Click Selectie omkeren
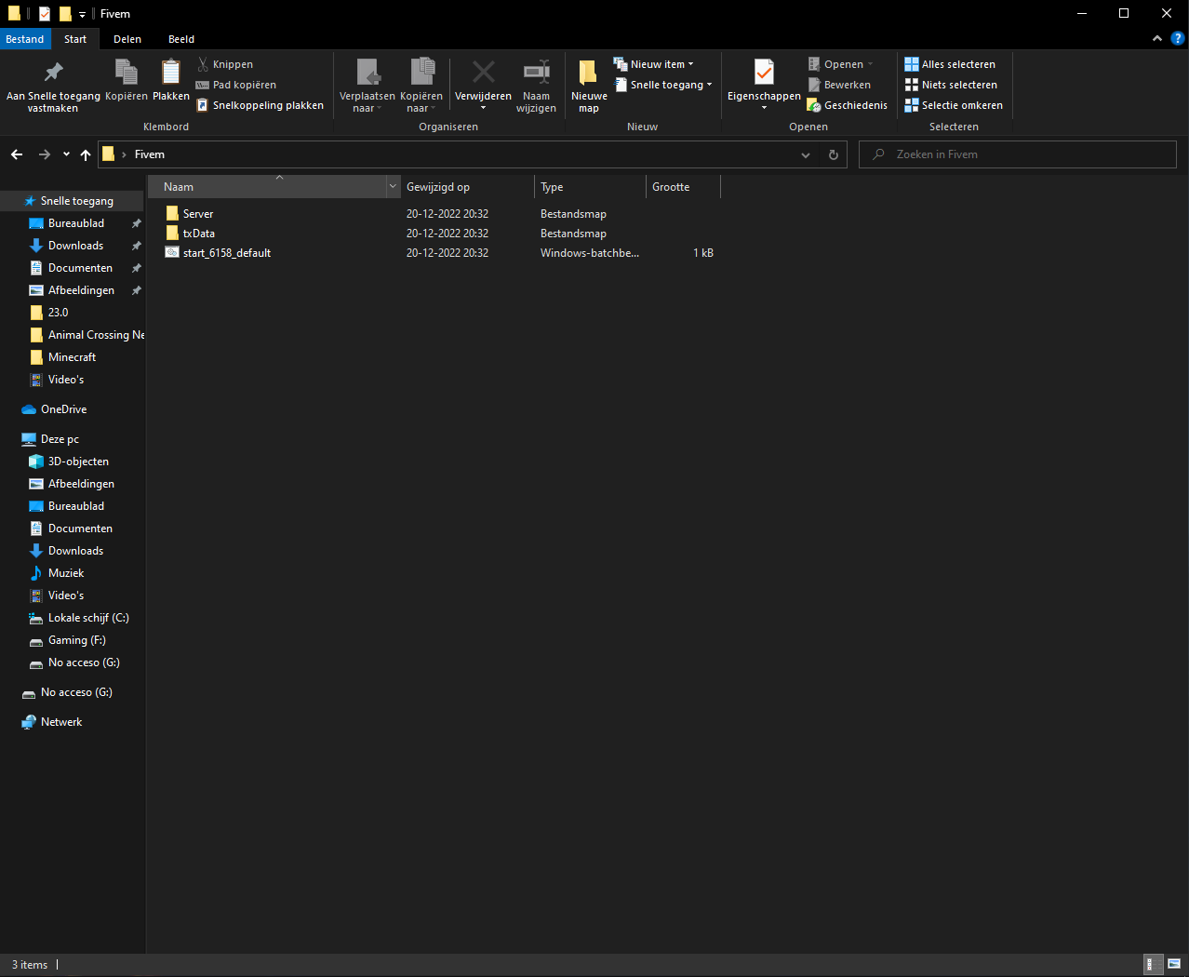Screen dimensions: 1189x977 click(x=954, y=105)
